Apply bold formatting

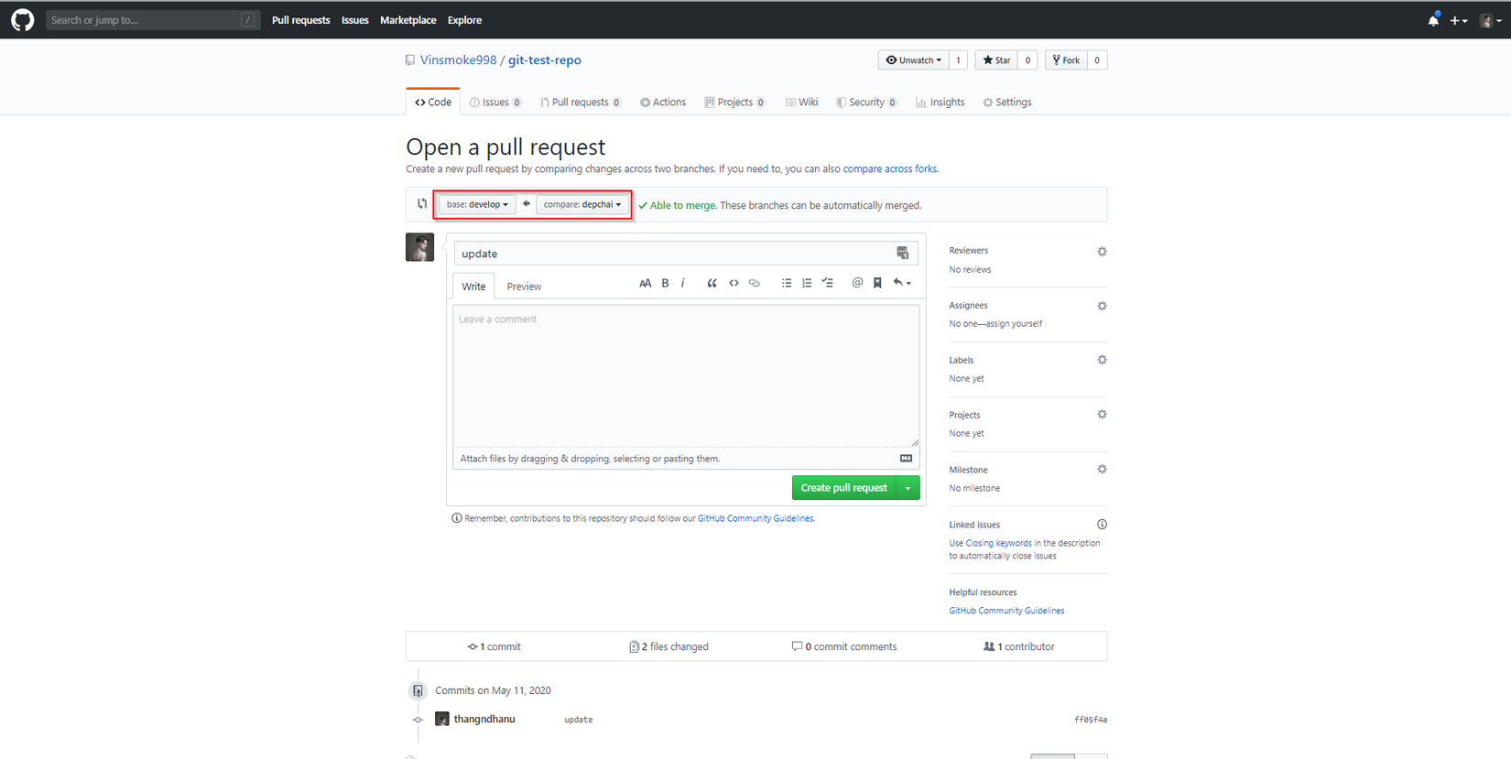pos(666,284)
